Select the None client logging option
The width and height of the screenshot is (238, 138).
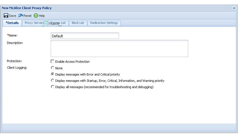(52, 68)
